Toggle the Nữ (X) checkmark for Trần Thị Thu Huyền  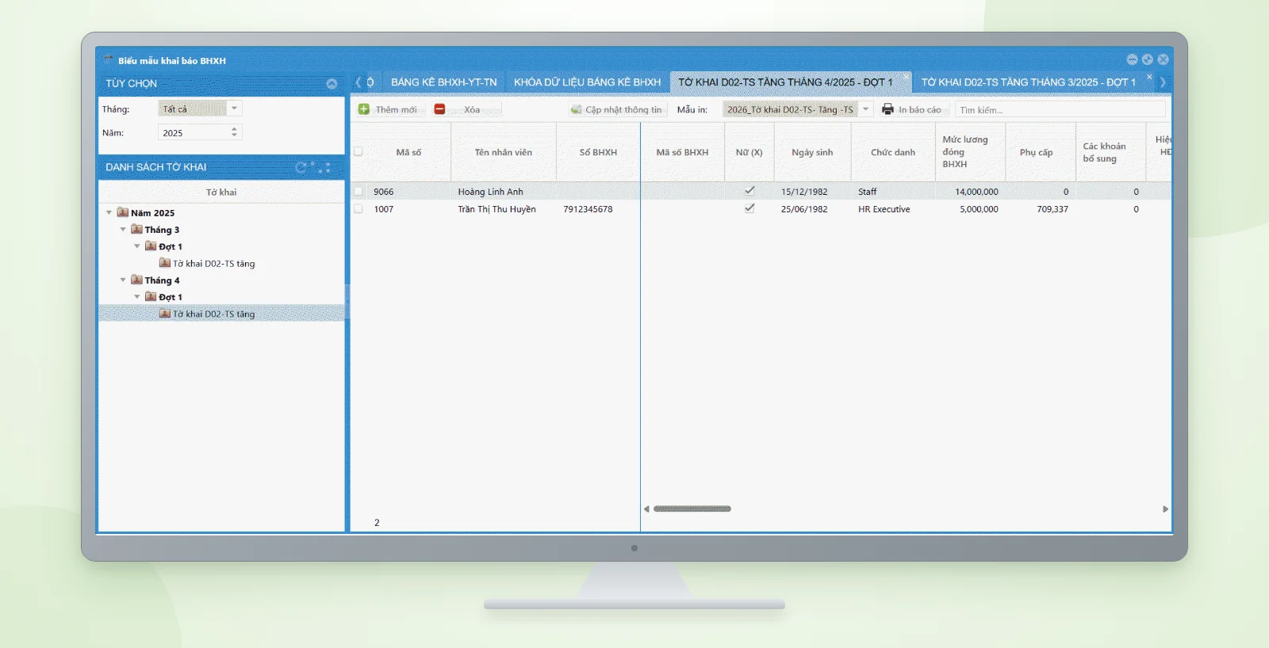pyautogui.click(x=750, y=208)
